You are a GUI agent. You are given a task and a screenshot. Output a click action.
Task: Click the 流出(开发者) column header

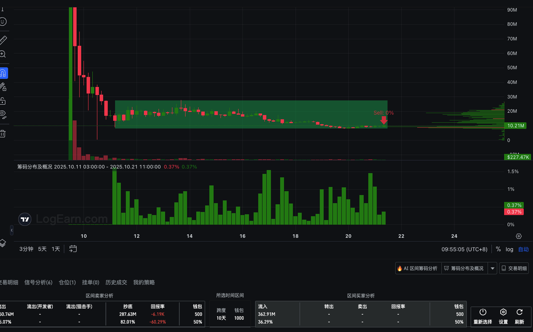coord(40,306)
